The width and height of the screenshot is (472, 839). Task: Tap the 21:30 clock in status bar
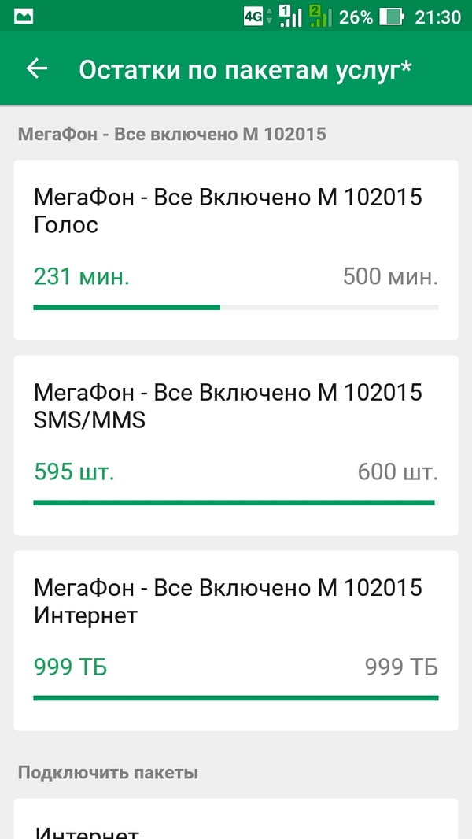pos(437,17)
